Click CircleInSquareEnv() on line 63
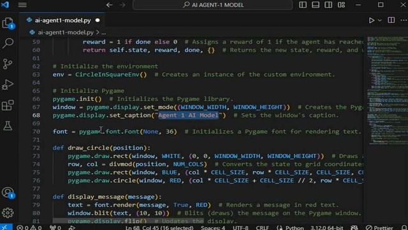This screenshot has height=230, width=408. click(x=111, y=75)
